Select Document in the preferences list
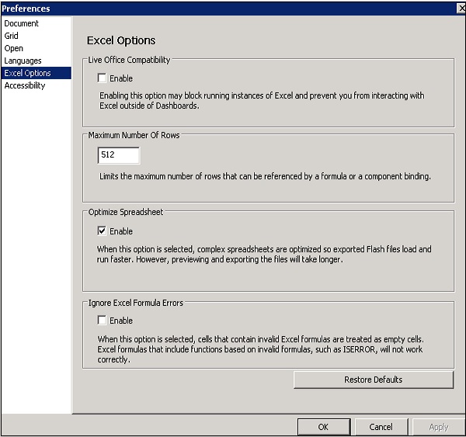Screen dimensions: 466x437 (x=21, y=23)
